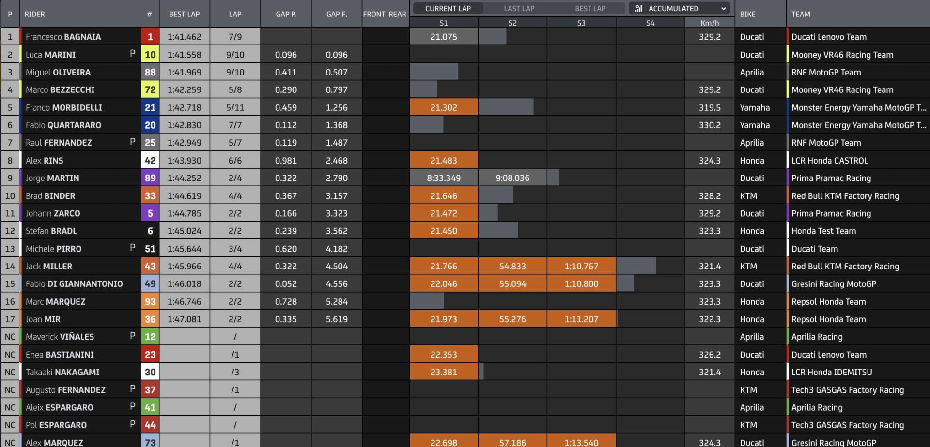Click the pit P marker for Luca MARINI
Image resolution: width=930 pixels, height=447 pixels.
click(133, 54)
